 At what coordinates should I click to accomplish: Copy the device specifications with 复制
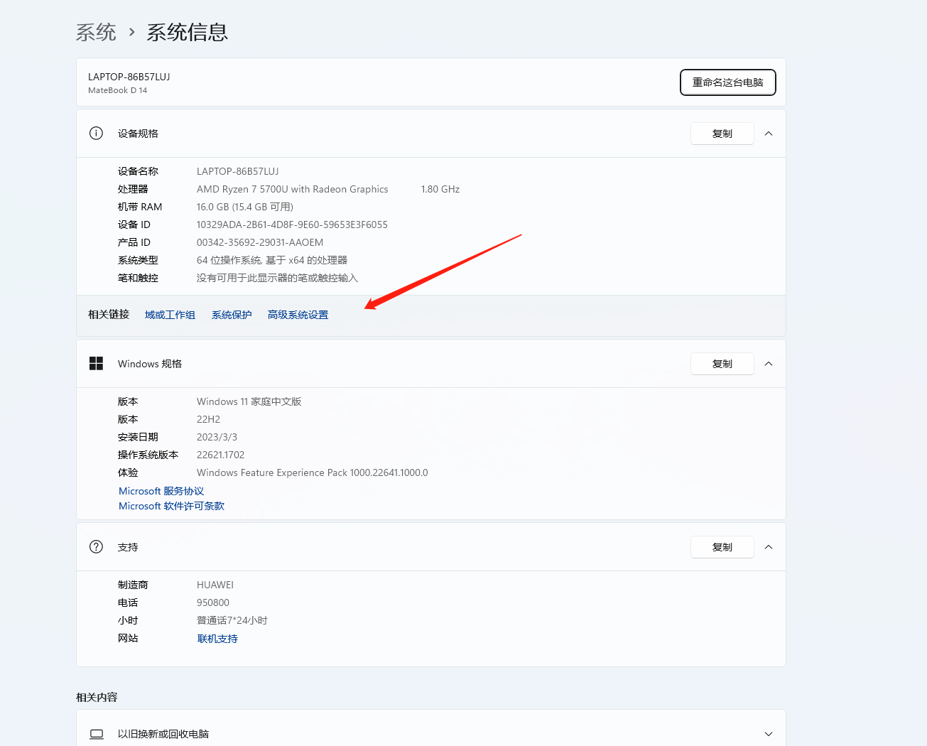point(722,134)
